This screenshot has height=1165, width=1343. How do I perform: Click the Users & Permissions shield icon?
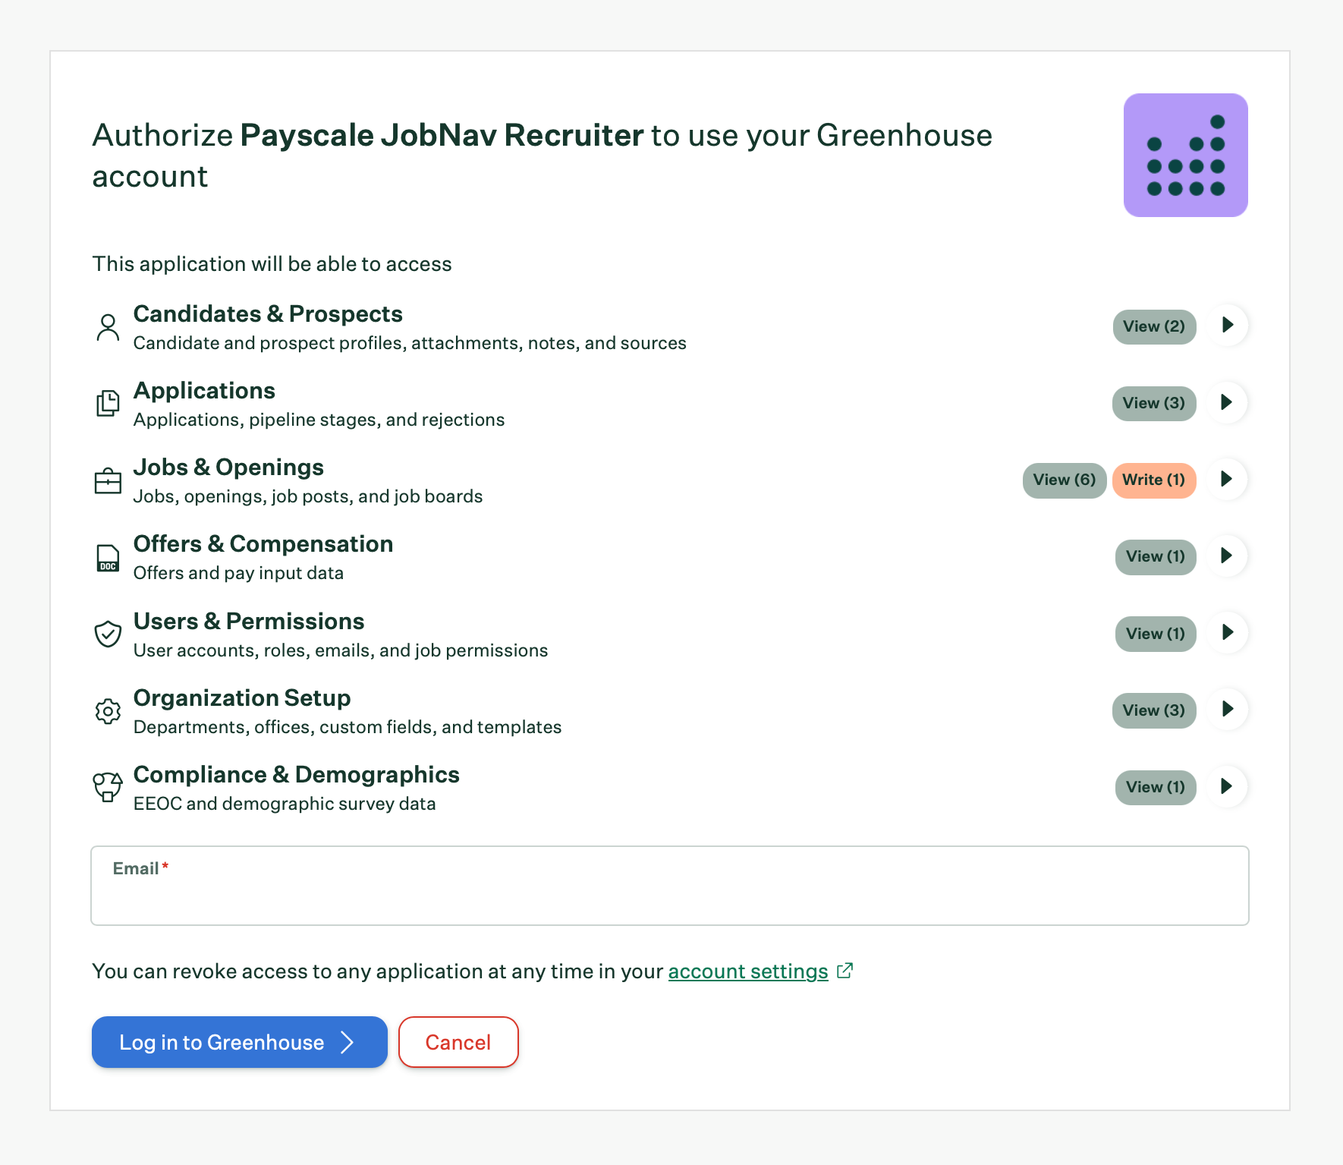[108, 634]
